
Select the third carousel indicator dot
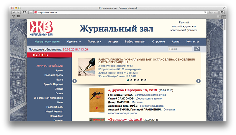click(135, 80)
